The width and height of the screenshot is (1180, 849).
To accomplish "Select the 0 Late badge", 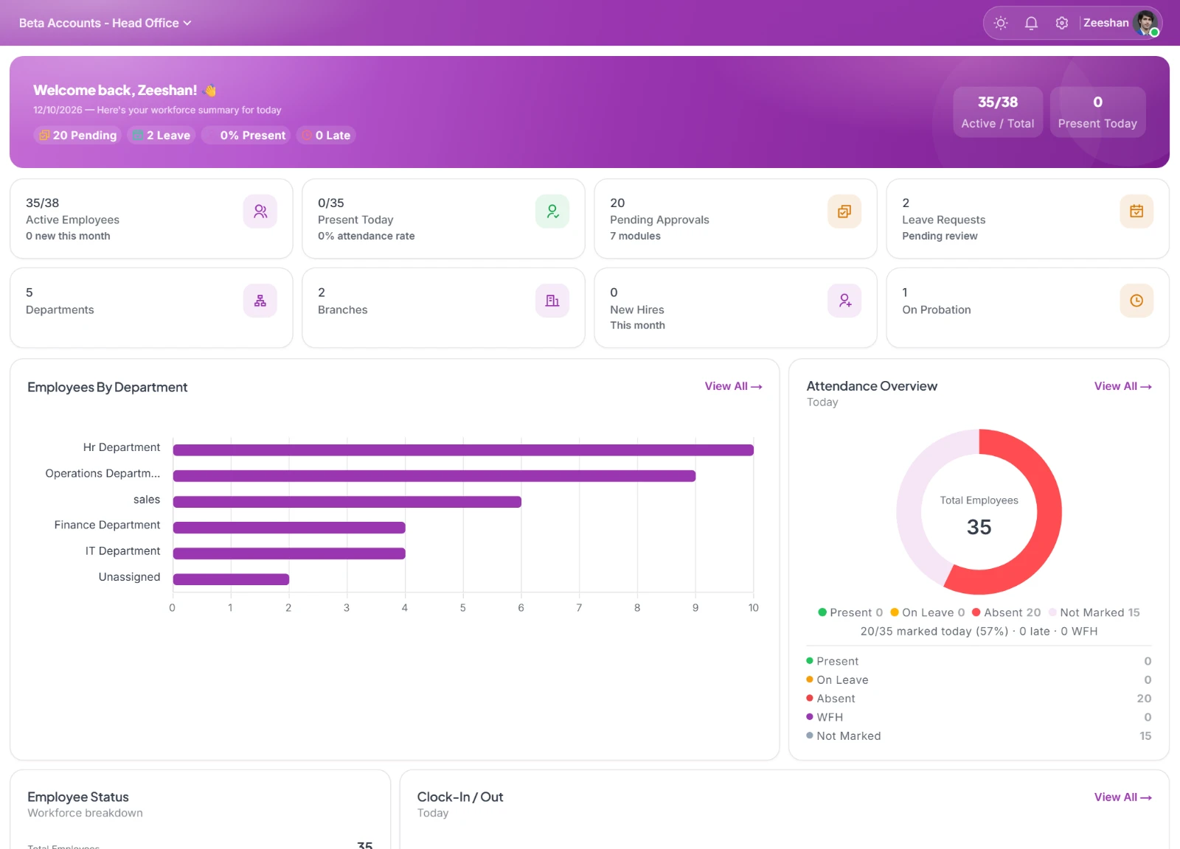I will [326, 136].
